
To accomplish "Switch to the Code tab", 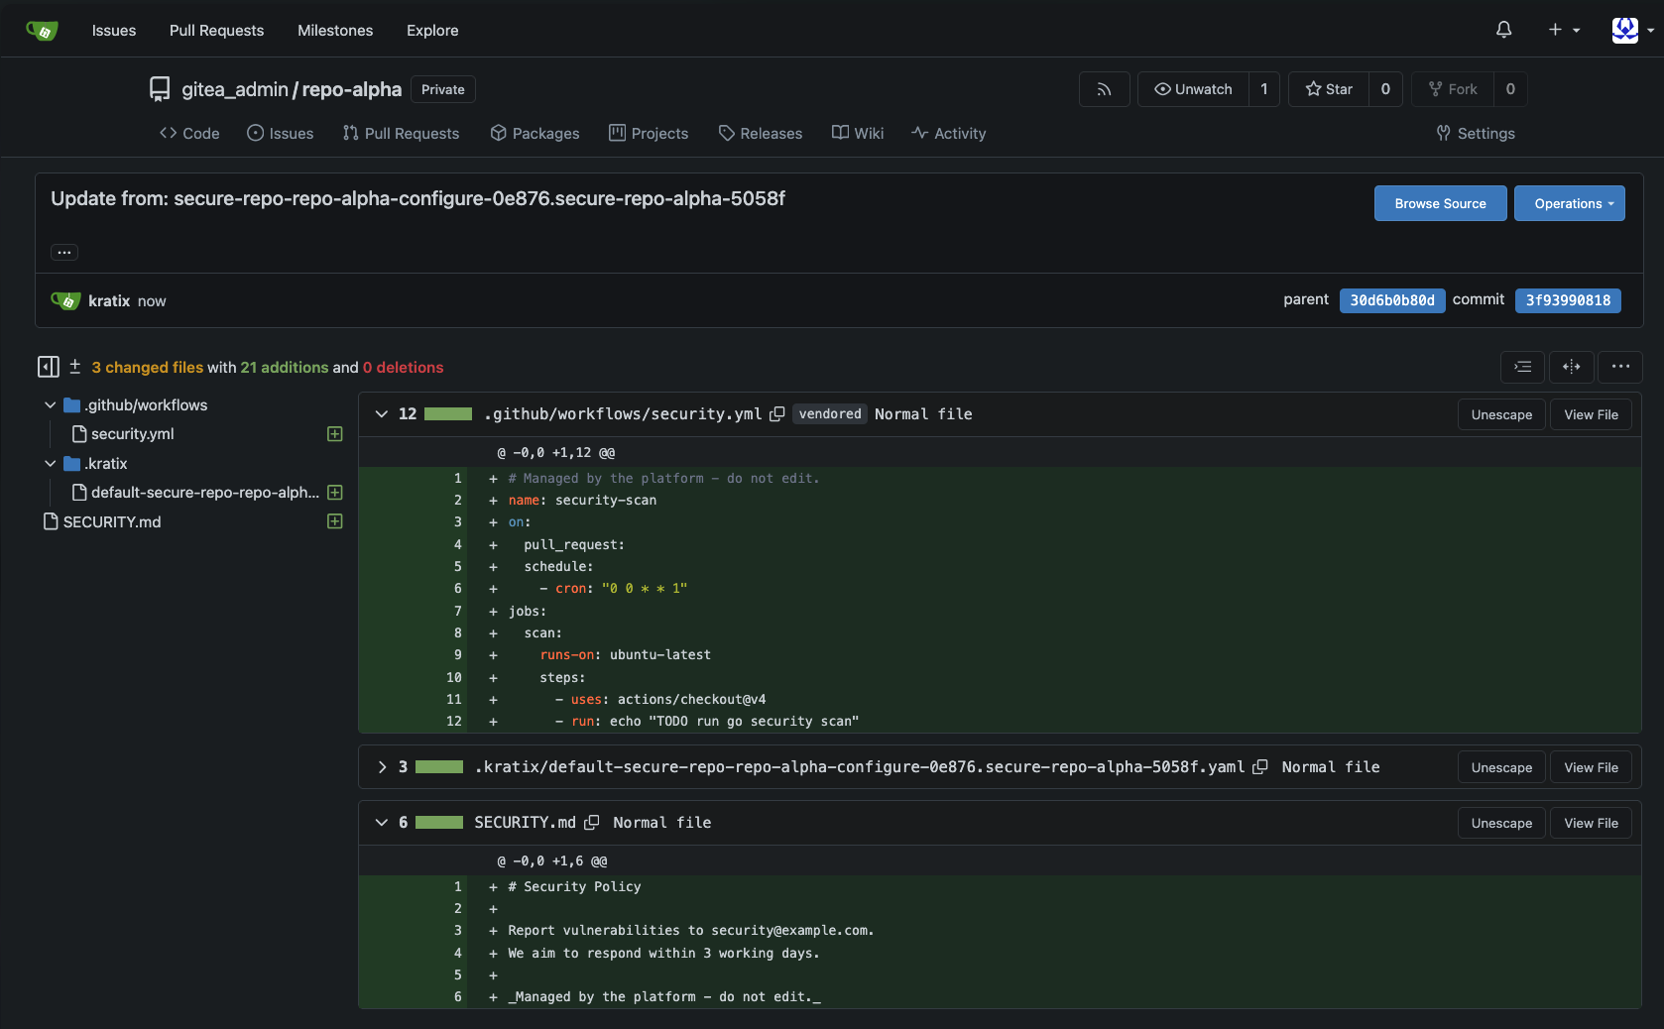I will click(189, 133).
